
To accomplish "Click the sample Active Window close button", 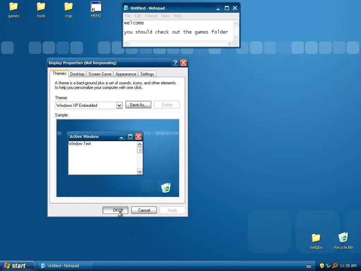I will [x=138, y=137].
